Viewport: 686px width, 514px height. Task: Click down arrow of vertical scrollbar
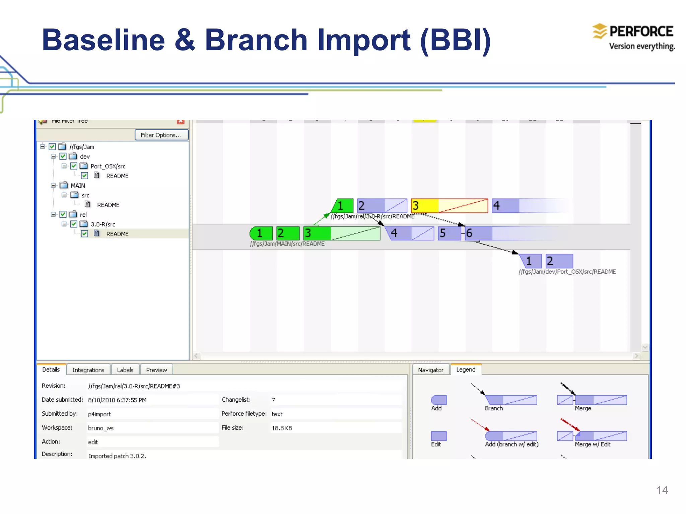tap(645, 347)
